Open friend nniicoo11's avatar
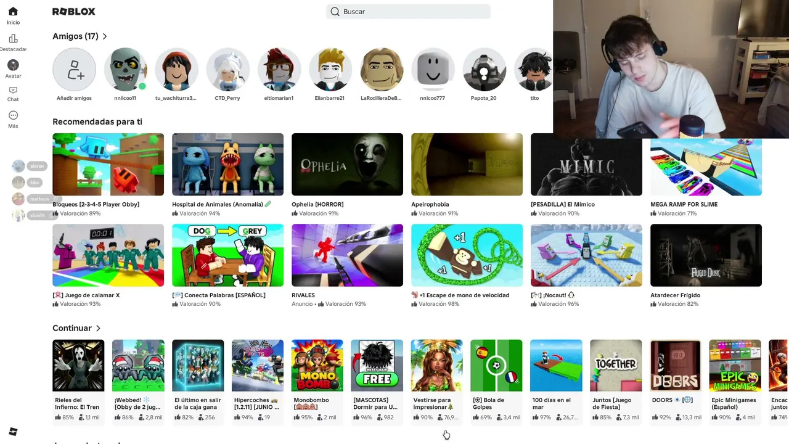This screenshot has height=444, width=789. point(125,70)
